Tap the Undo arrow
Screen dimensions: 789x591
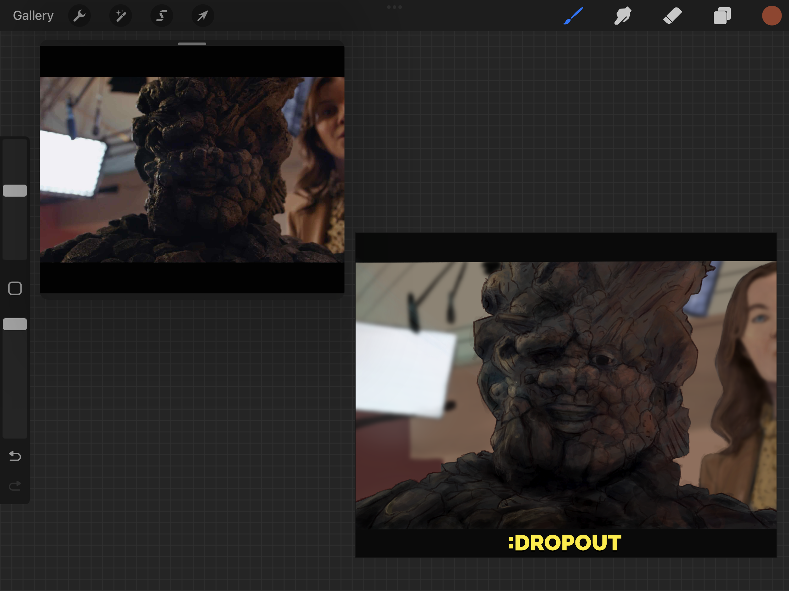15,456
